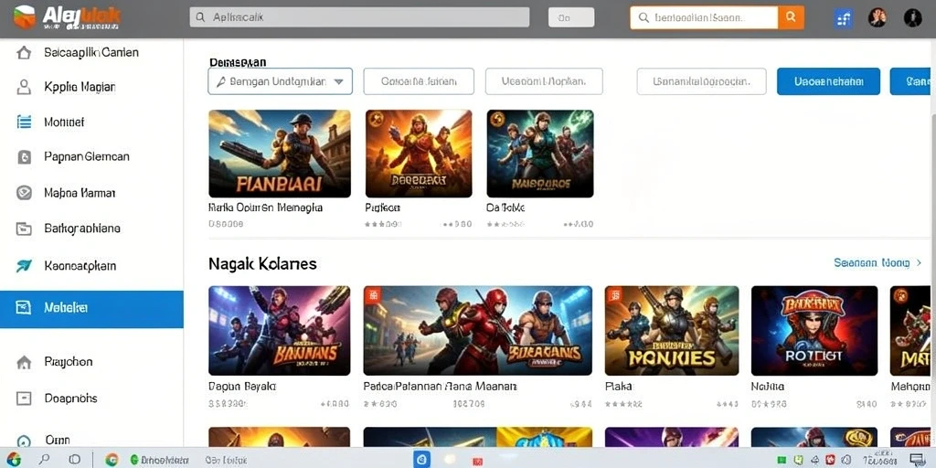Click the blue Uacaenehahai button
936x468 pixels.
(x=828, y=81)
